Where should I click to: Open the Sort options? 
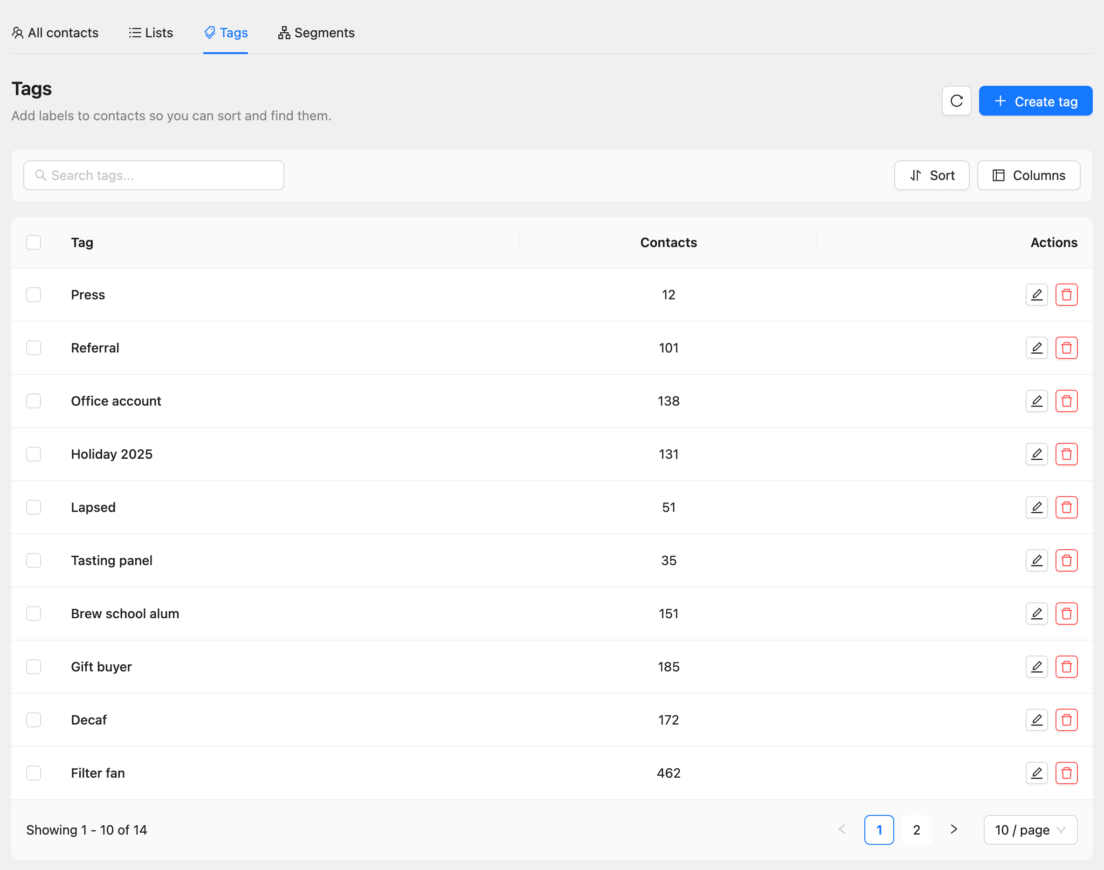coord(931,175)
